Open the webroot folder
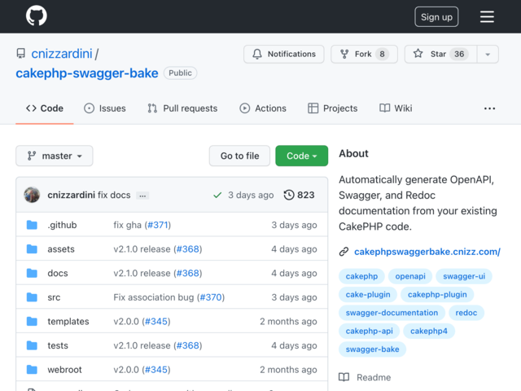The image size is (521, 391). (65, 370)
